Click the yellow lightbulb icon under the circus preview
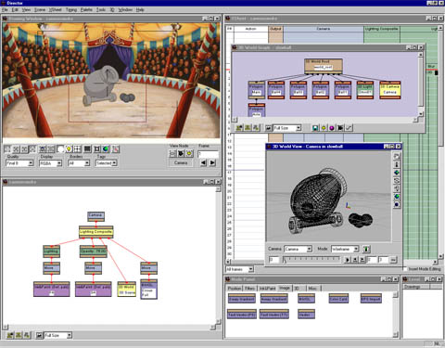The width and height of the screenshot is (445, 348). coord(69,149)
